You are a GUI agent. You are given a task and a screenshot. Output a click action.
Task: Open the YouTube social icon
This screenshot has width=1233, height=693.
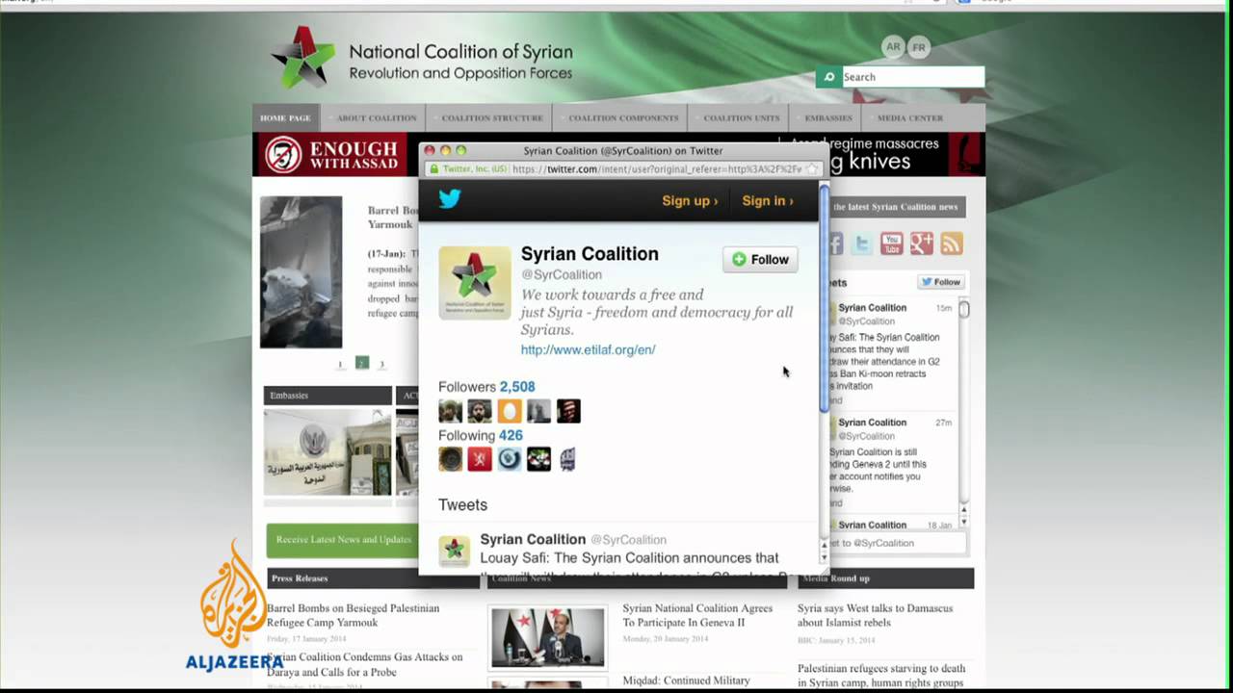[892, 244]
